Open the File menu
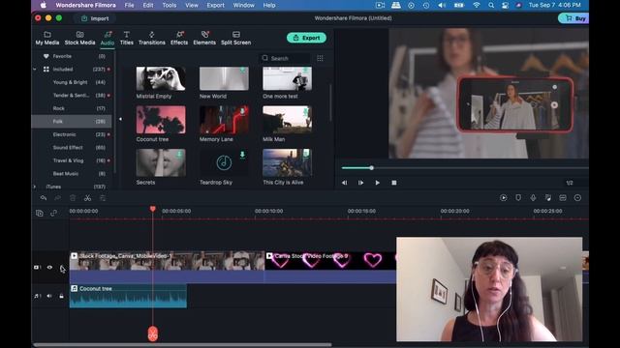This screenshot has width=620, height=348. (x=129, y=5)
